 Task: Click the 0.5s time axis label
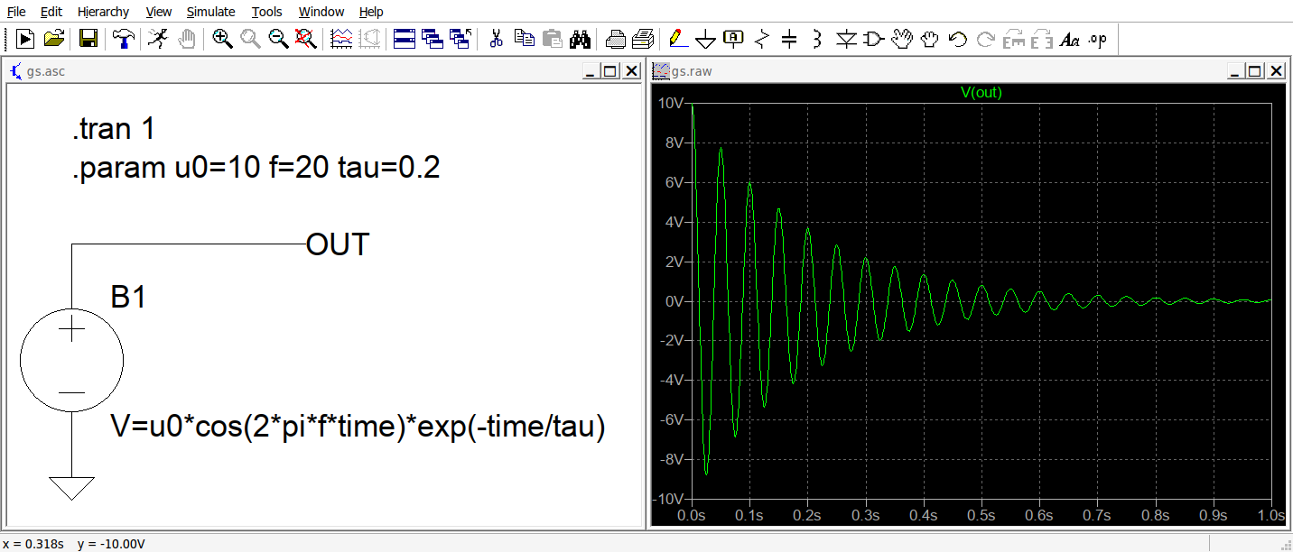(x=981, y=515)
